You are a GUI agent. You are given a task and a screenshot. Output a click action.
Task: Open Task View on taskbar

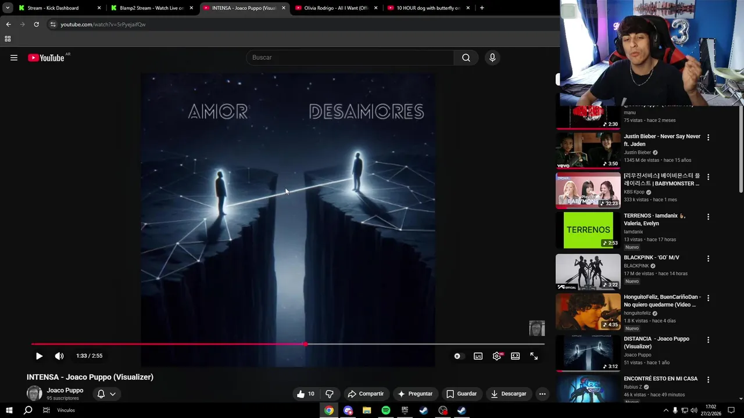pos(46,410)
